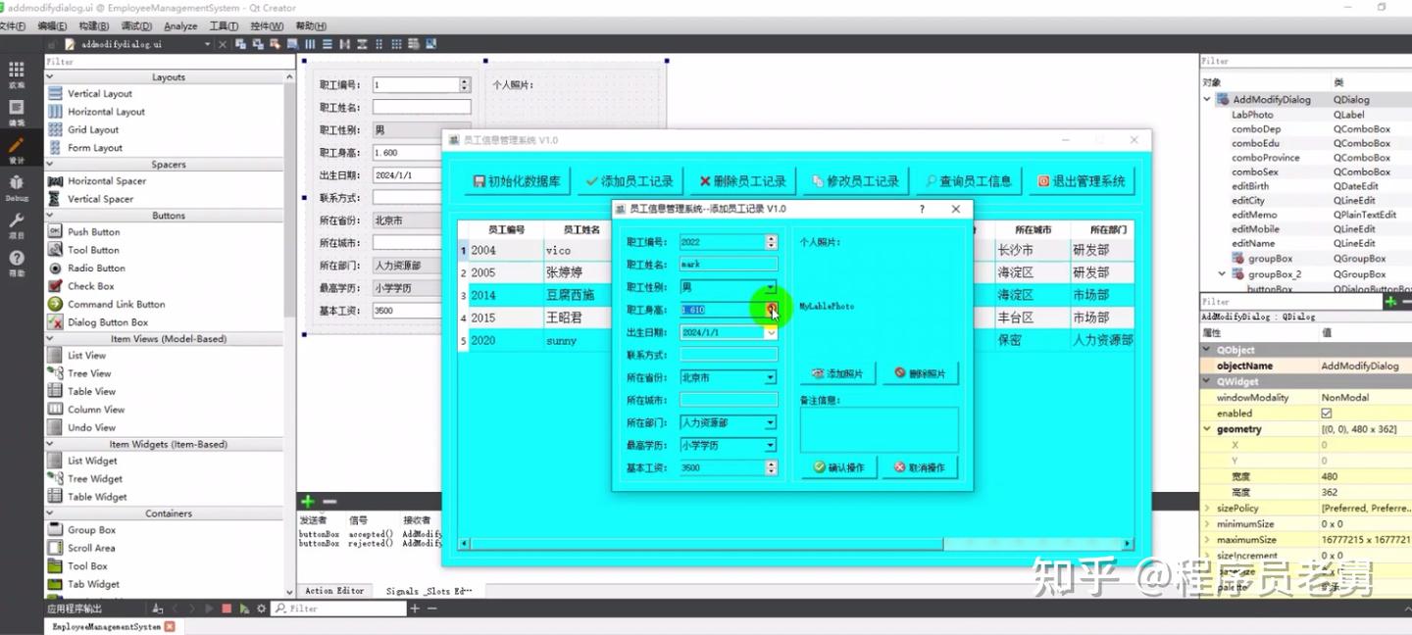Select the EmployeeManagementSystem tab at the bottom

(108, 625)
